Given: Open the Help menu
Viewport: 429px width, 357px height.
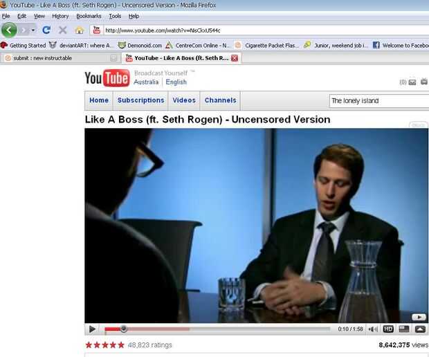Looking at the screenshot, I should (134, 16).
